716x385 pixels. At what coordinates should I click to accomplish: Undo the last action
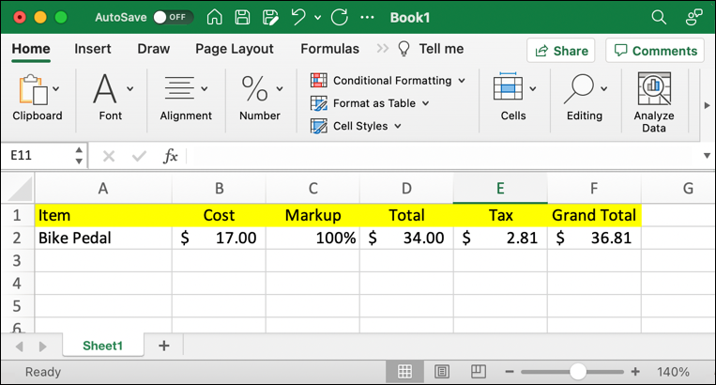298,17
